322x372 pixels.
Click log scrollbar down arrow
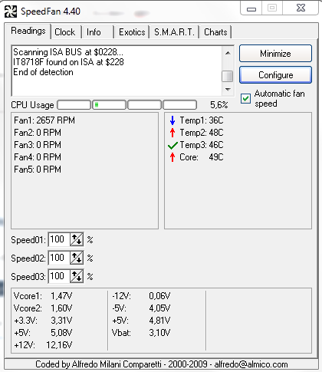(x=228, y=90)
